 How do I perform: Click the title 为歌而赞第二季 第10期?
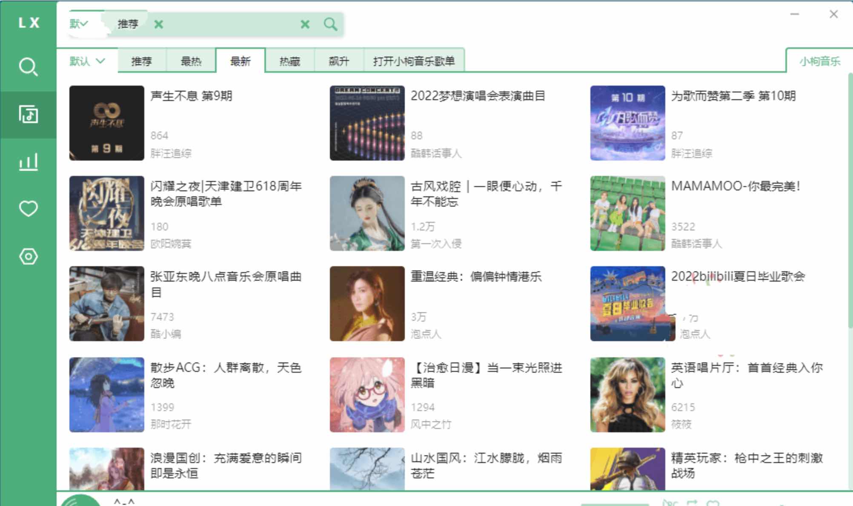733,96
